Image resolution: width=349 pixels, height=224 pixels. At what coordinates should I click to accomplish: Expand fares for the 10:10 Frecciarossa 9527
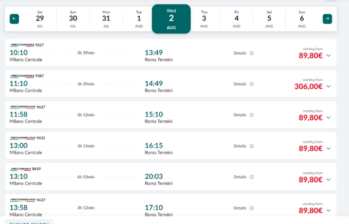point(328,55)
